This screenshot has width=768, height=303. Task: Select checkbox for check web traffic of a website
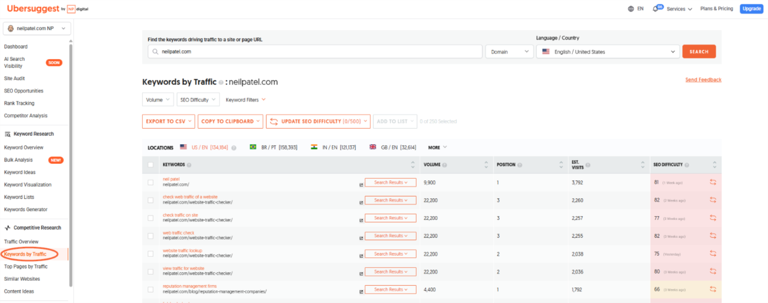point(151,200)
